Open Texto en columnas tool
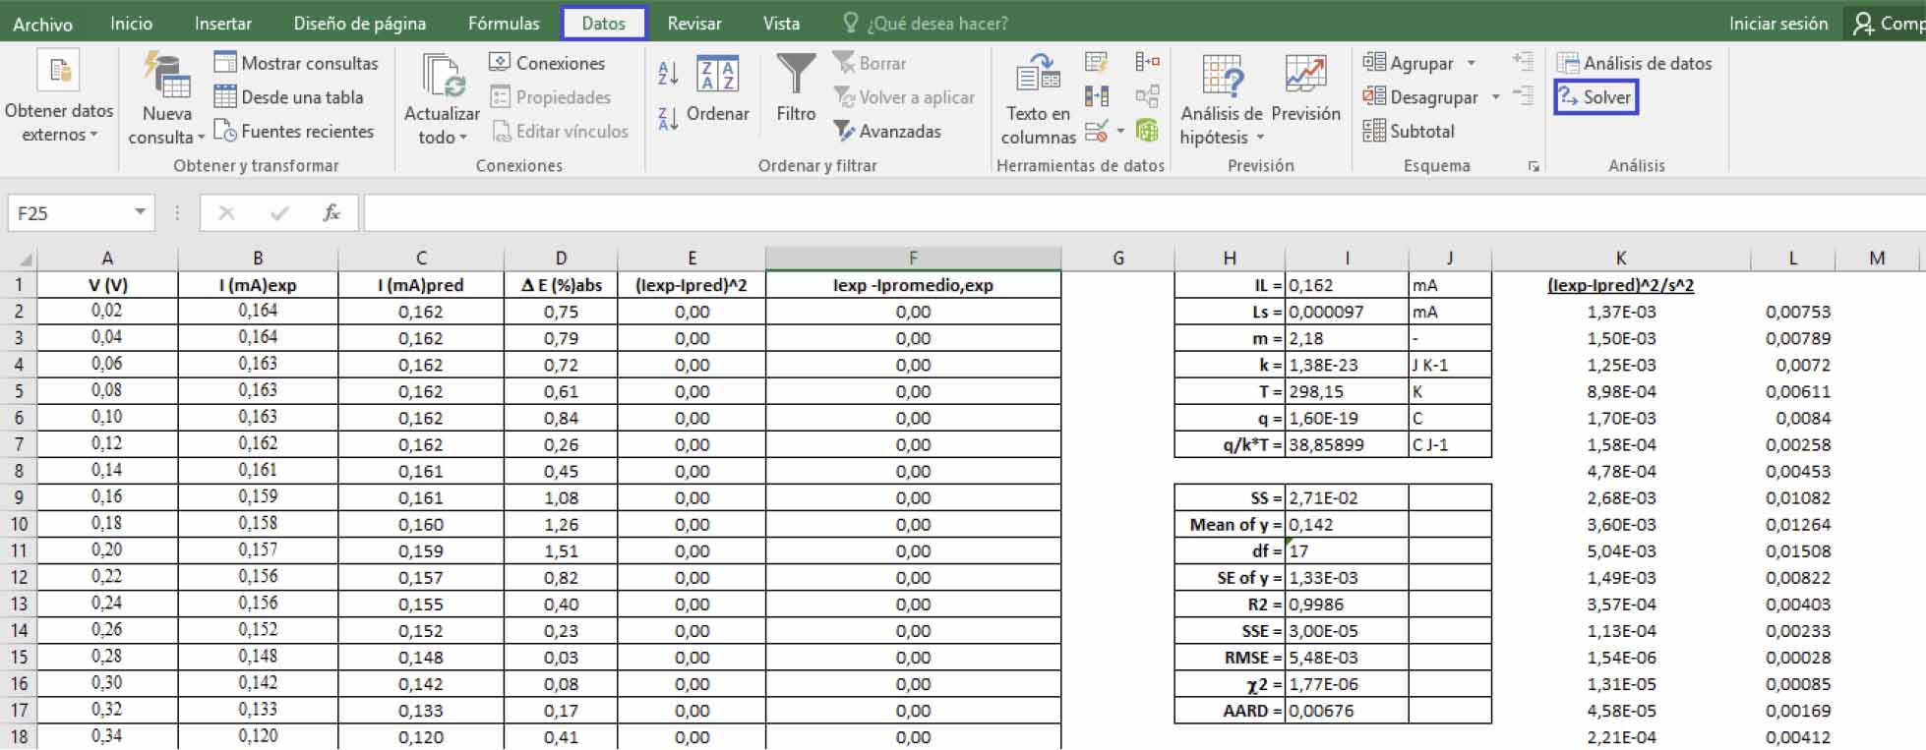The height and width of the screenshot is (750, 1926). tap(1038, 98)
